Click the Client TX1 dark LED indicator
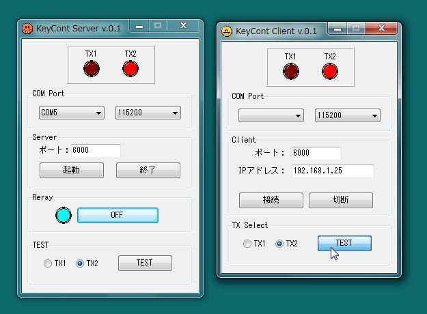This screenshot has width=427, height=314. (291, 71)
